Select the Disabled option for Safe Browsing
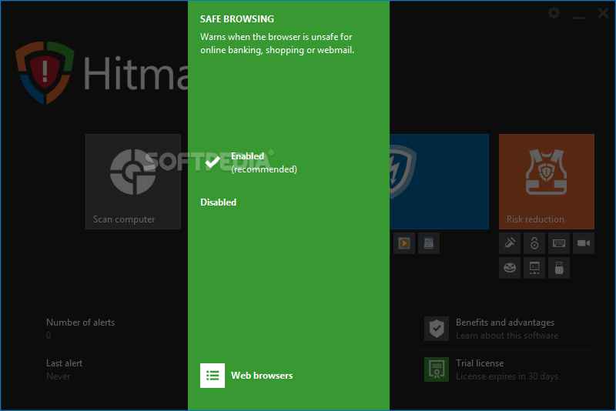The image size is (616, 411). pyautogui.click(x=218, y=202)
